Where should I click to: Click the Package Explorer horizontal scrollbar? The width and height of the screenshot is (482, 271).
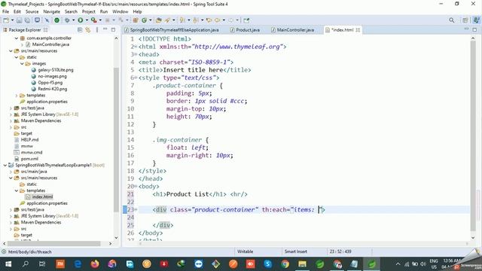(x=53, y=244)
